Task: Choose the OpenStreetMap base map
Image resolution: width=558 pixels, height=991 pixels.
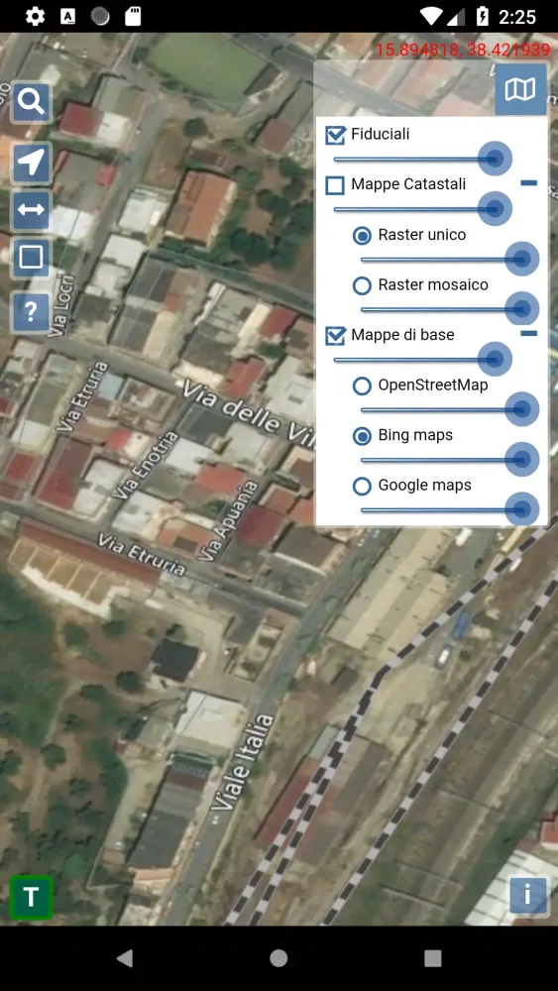Action: pos(362,385)
